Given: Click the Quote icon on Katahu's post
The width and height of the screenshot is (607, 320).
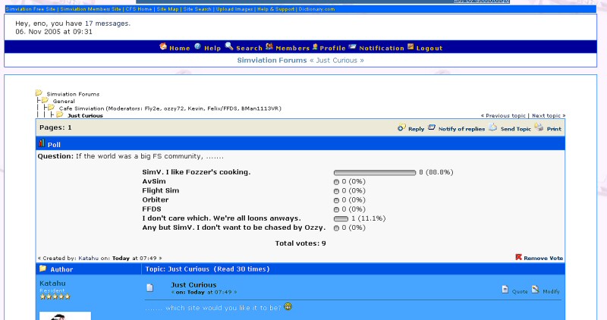Looking at the screenshot, I should [x=505, y=289].
